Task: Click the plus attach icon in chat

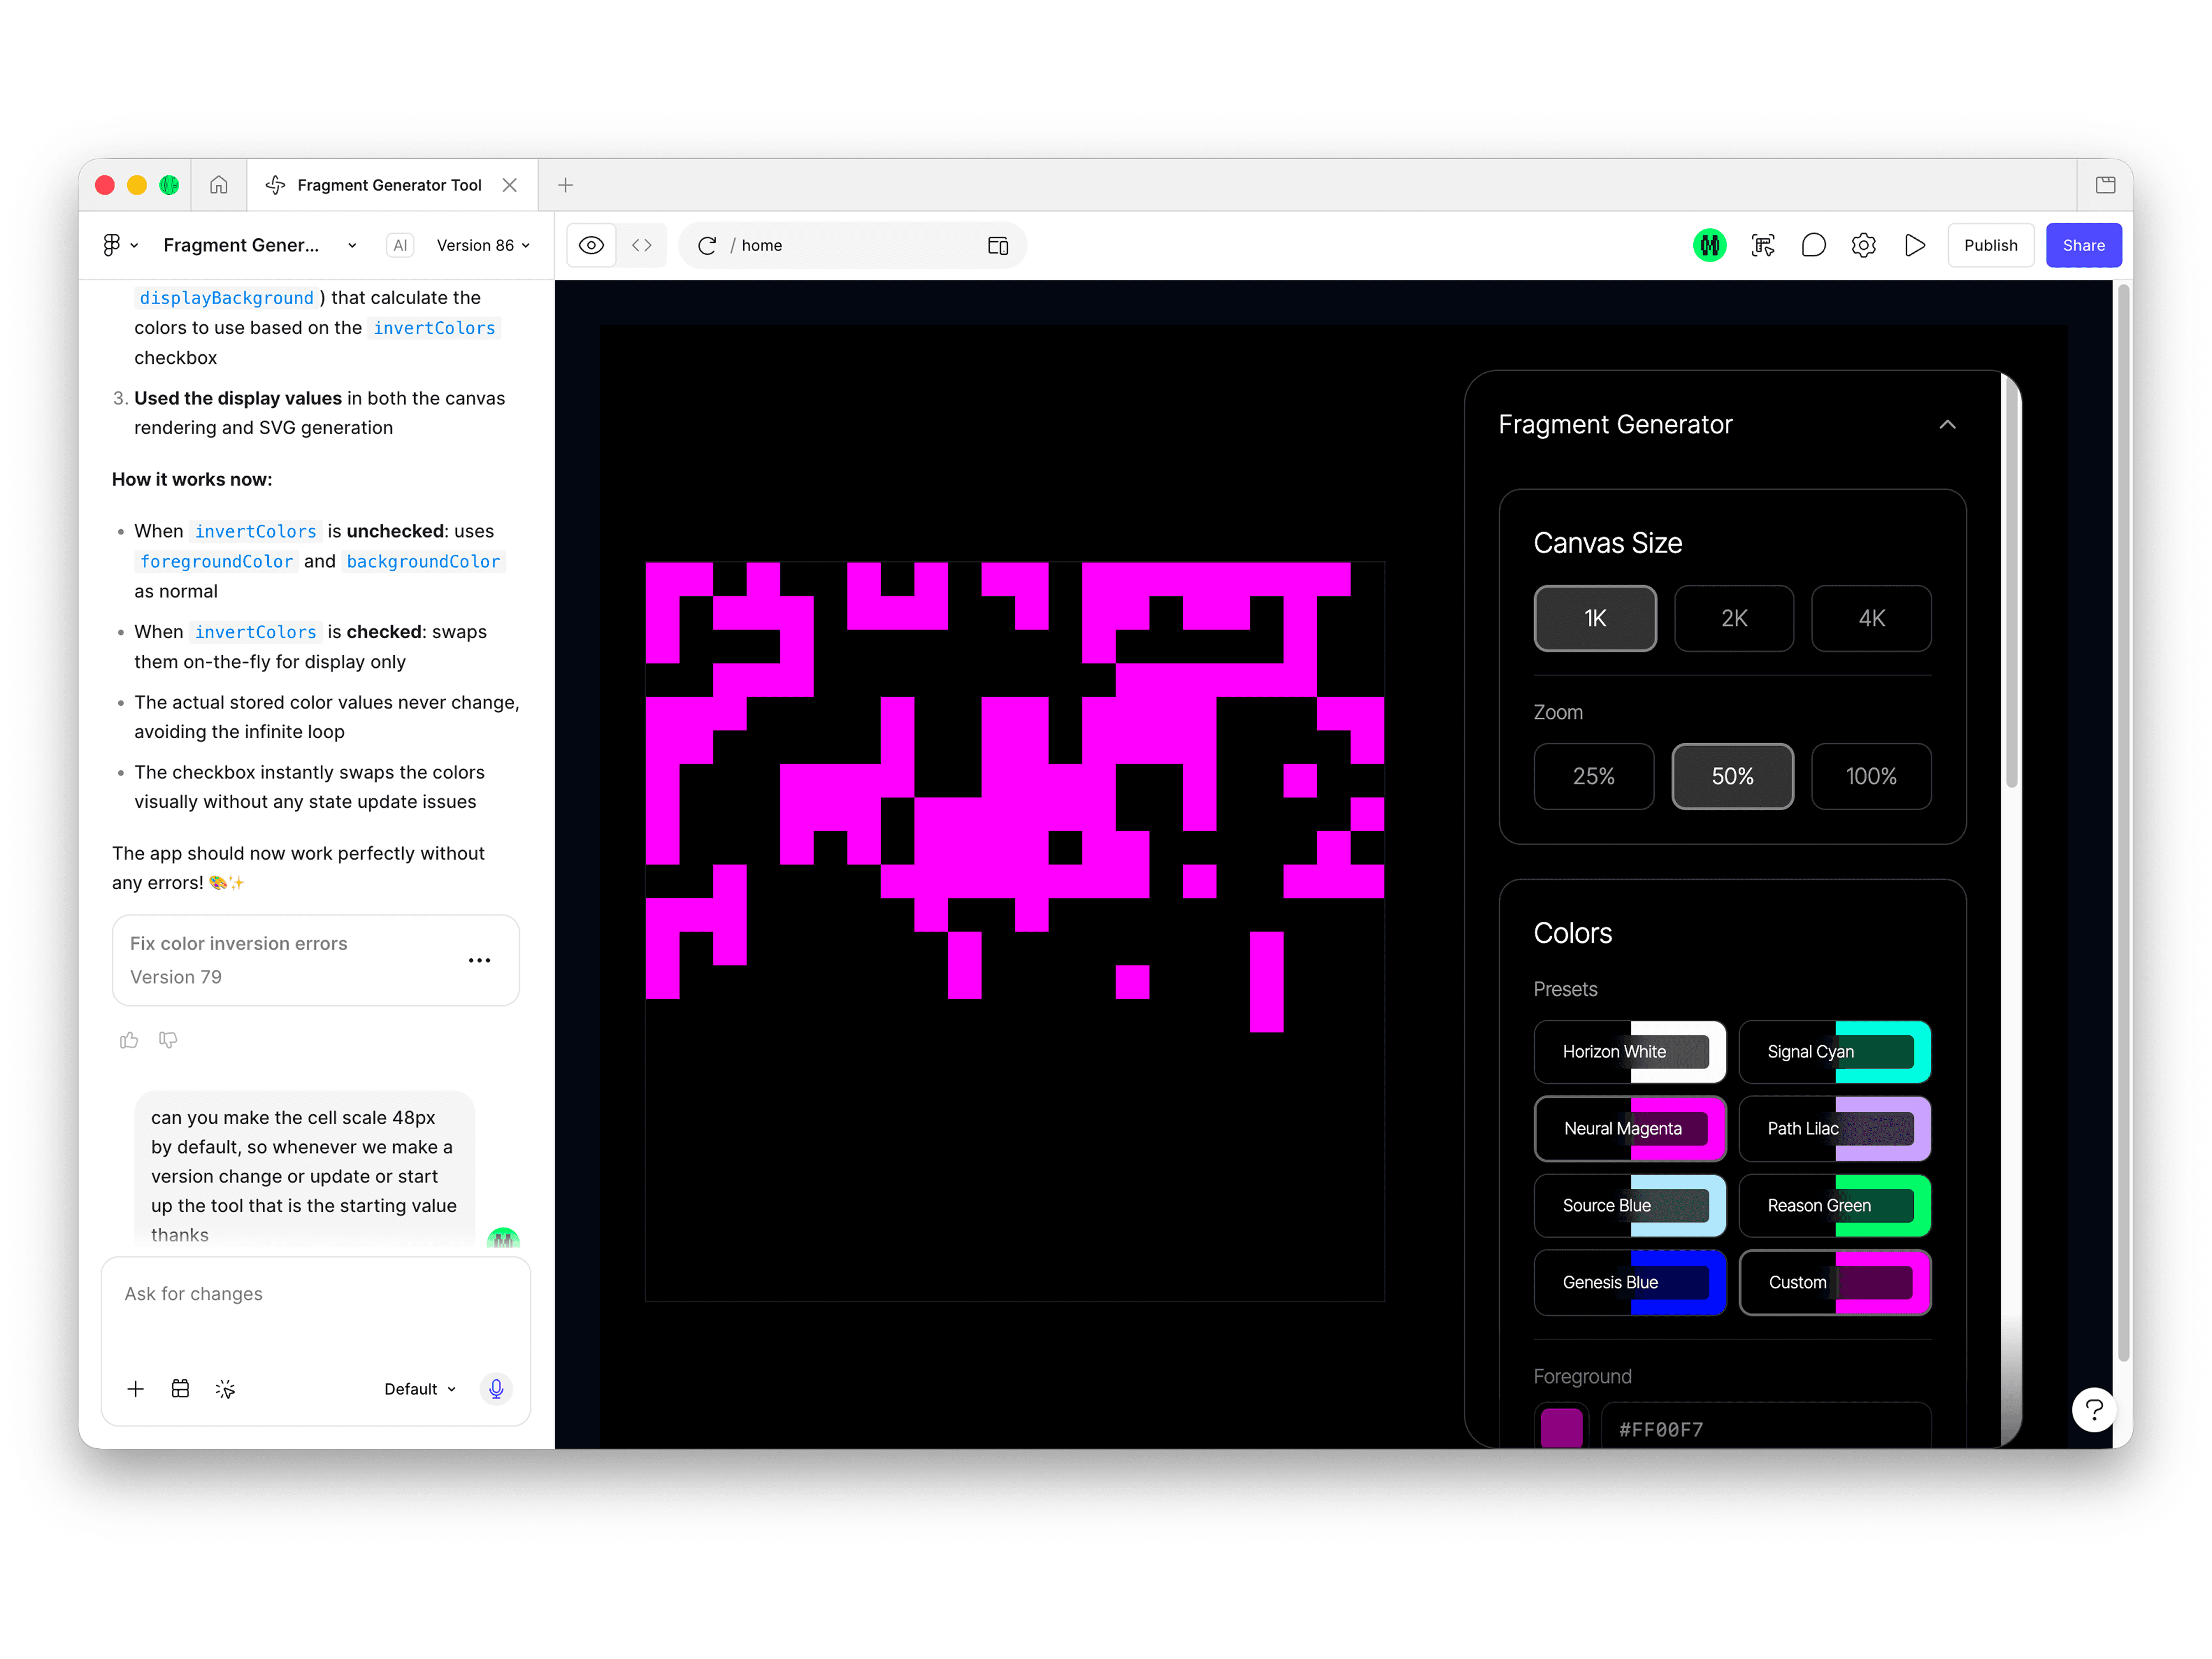Action: 136,1388
